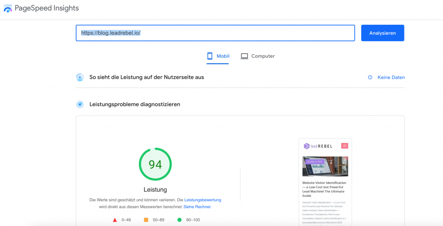Viewport: 443px width, 226px height.
Task: Click the red triangle 0–49 legend icon
Action: (x=115, y=220)
